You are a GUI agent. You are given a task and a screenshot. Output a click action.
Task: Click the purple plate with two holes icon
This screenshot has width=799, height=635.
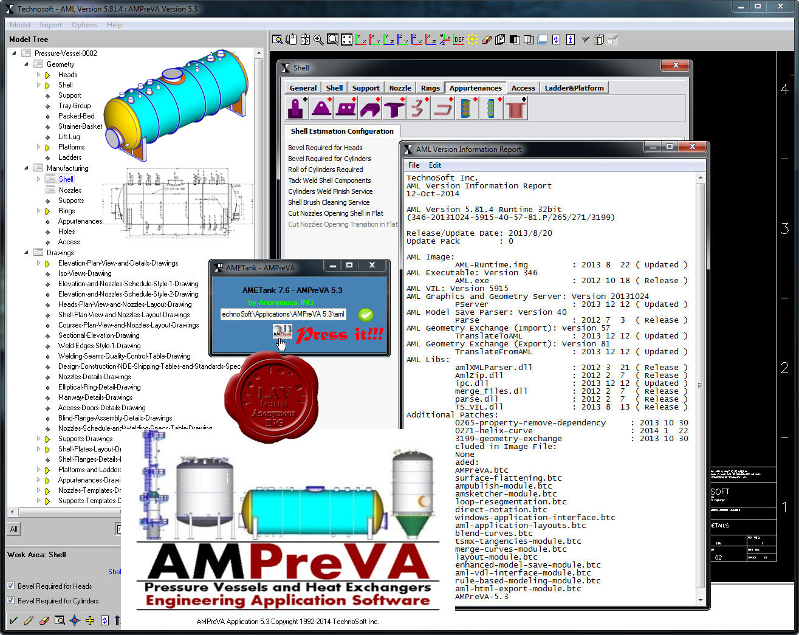[x=346, y=108]
